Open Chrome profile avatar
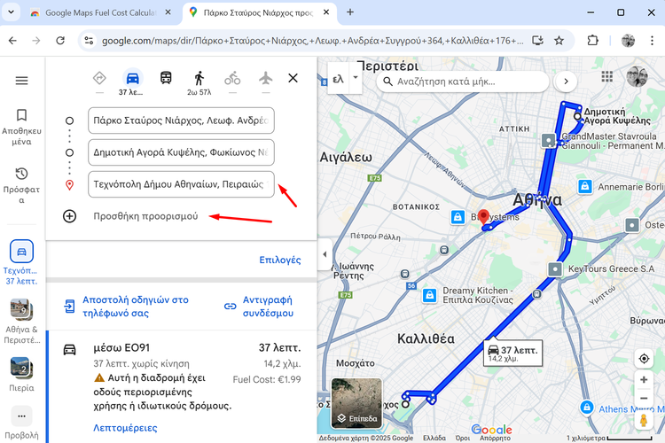665x443 pixels. tap(628, 40)
